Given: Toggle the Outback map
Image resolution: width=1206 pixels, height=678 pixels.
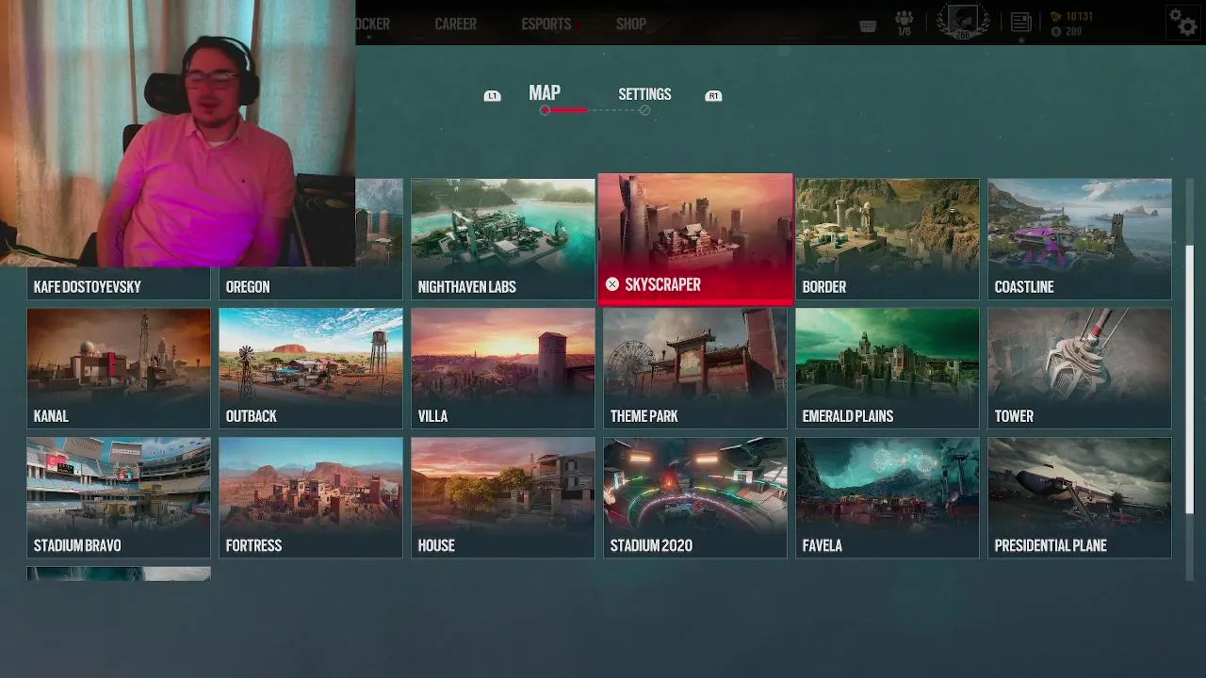Looking at the screenshot, I should tap(311, 368).
